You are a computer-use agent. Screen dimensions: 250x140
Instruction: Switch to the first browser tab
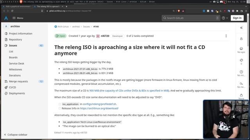[17, 7]
